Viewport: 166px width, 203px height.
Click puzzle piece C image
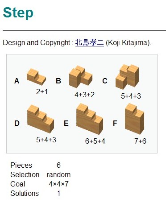tap(127, 77)
